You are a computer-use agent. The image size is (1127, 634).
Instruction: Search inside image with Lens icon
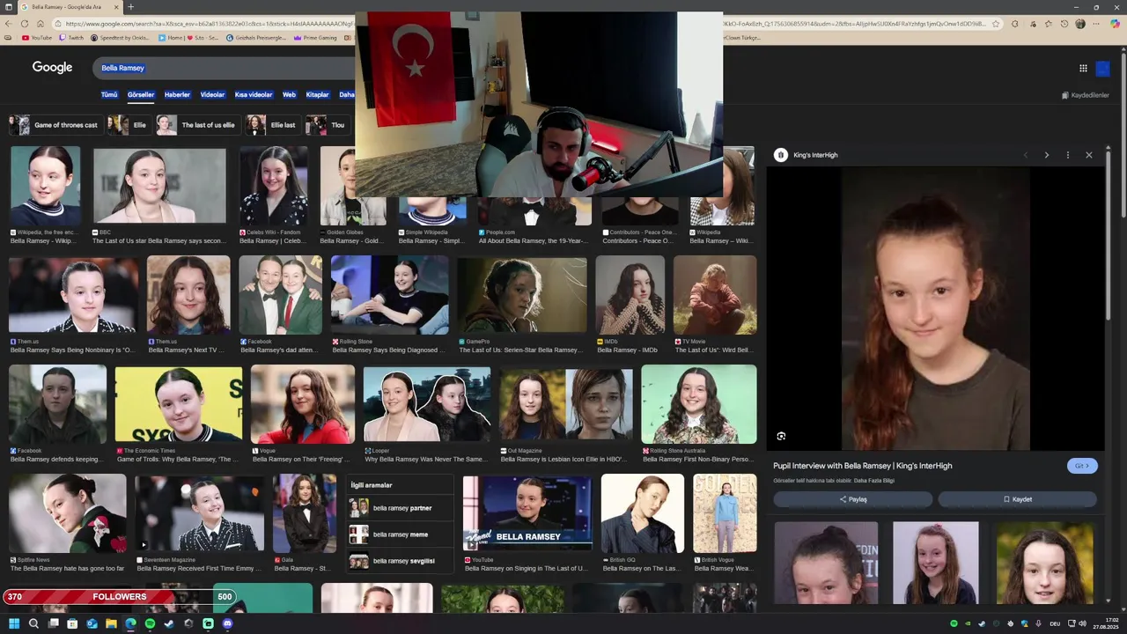point(781,436)
